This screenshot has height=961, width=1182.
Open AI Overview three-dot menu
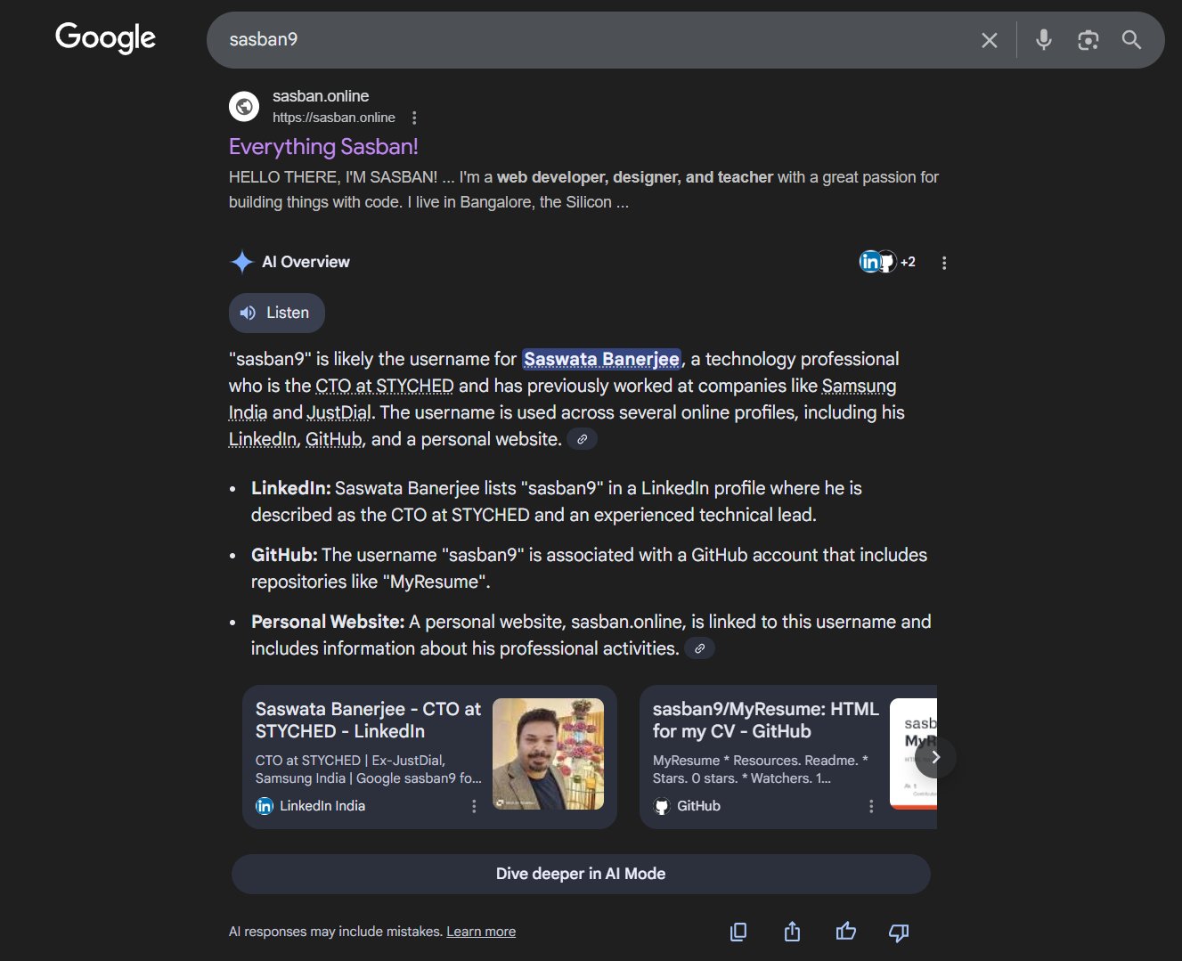pos(944,263)
